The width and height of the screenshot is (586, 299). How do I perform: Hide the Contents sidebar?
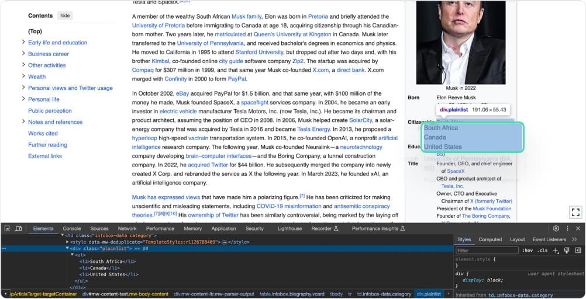(x=65, y=16)
